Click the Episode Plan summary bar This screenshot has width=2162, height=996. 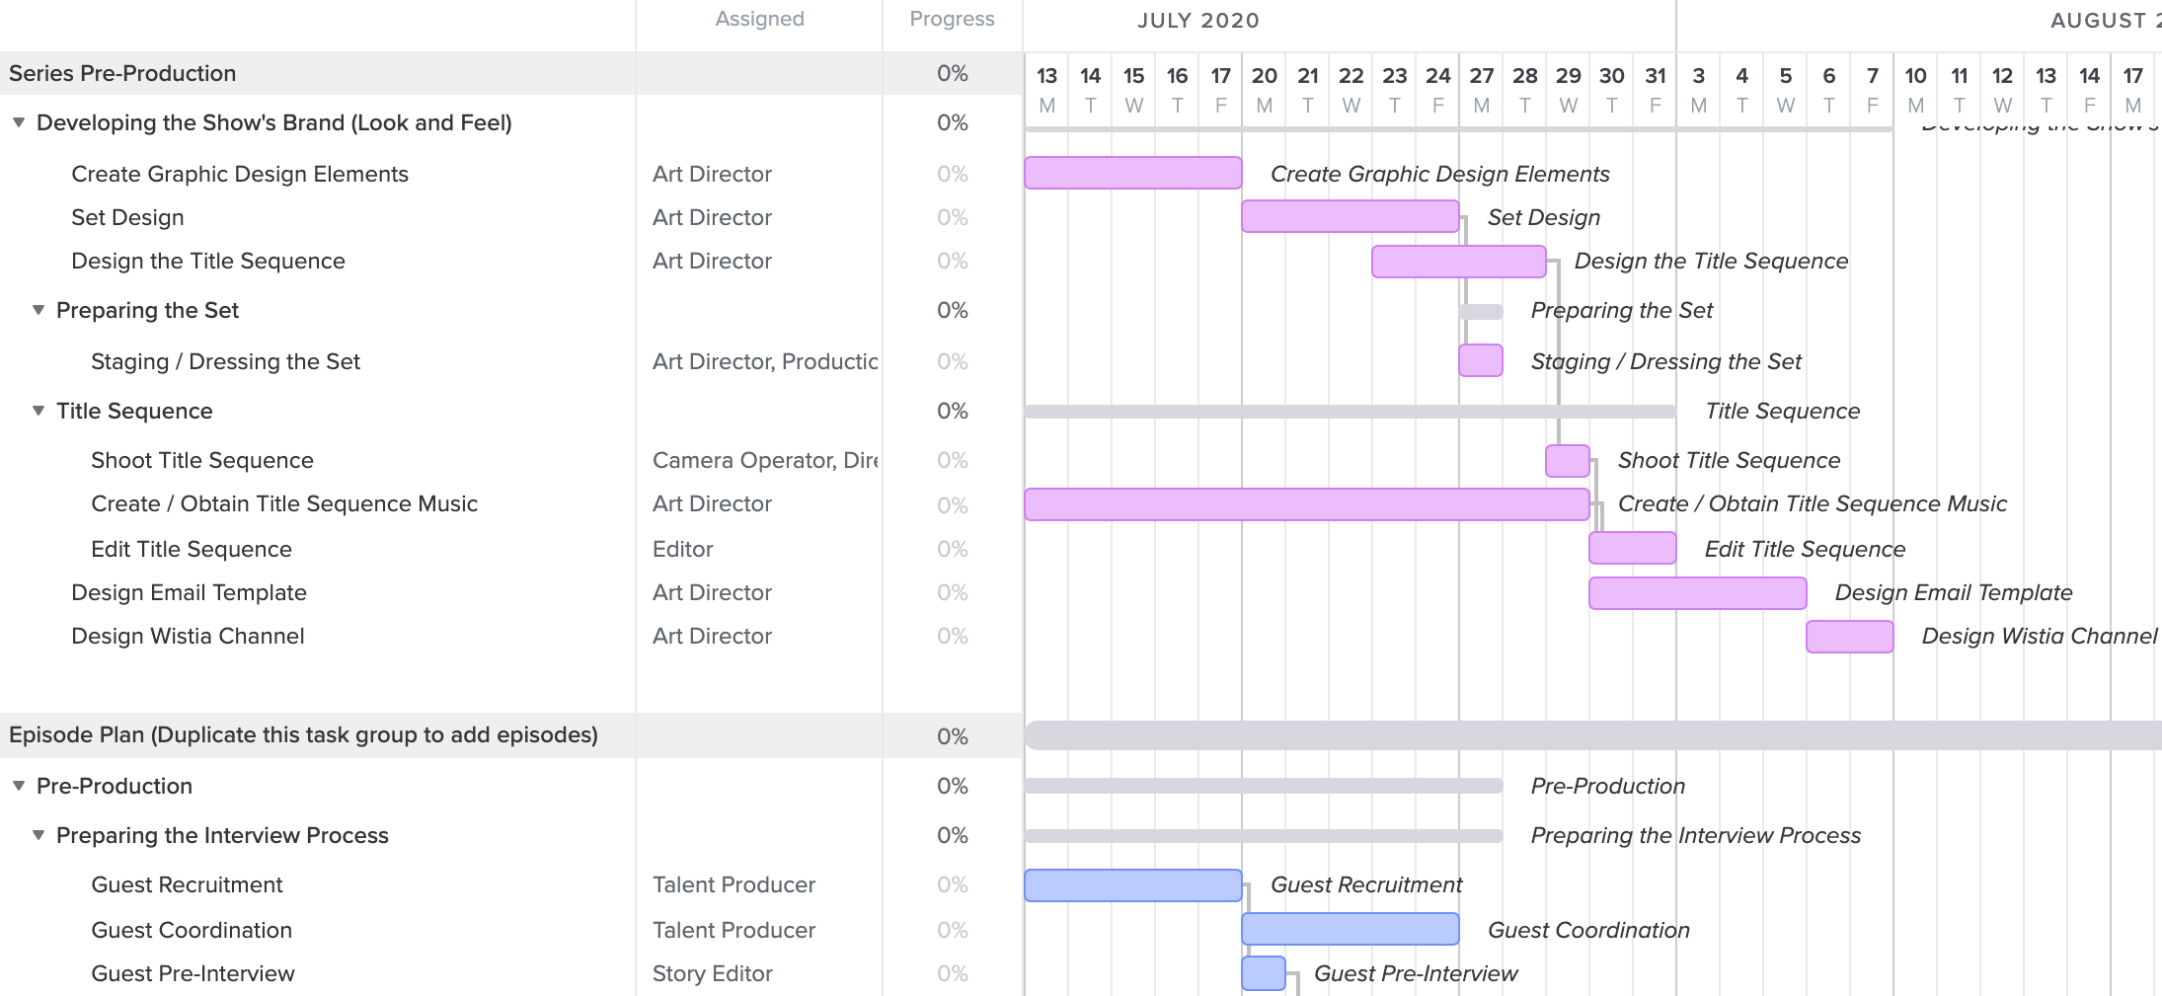1580,735
